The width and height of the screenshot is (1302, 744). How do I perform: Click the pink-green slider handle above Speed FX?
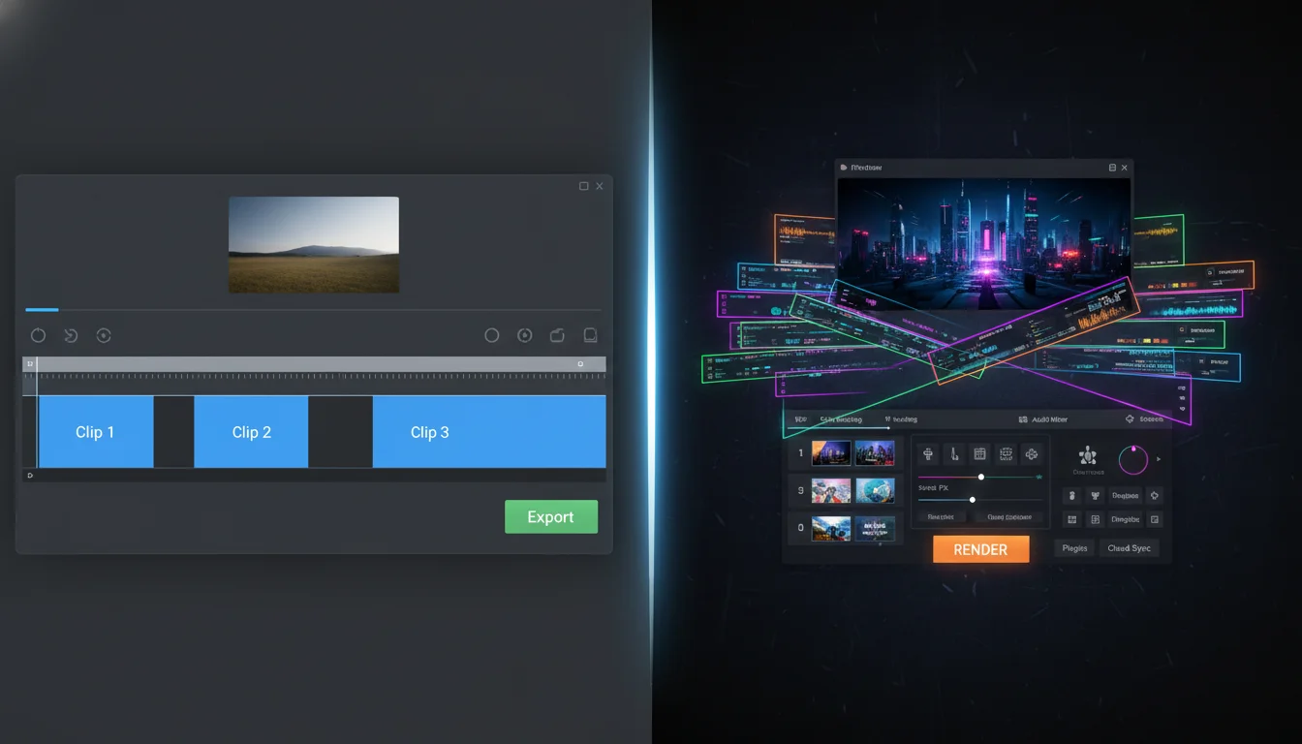click(x=981, y=477)
